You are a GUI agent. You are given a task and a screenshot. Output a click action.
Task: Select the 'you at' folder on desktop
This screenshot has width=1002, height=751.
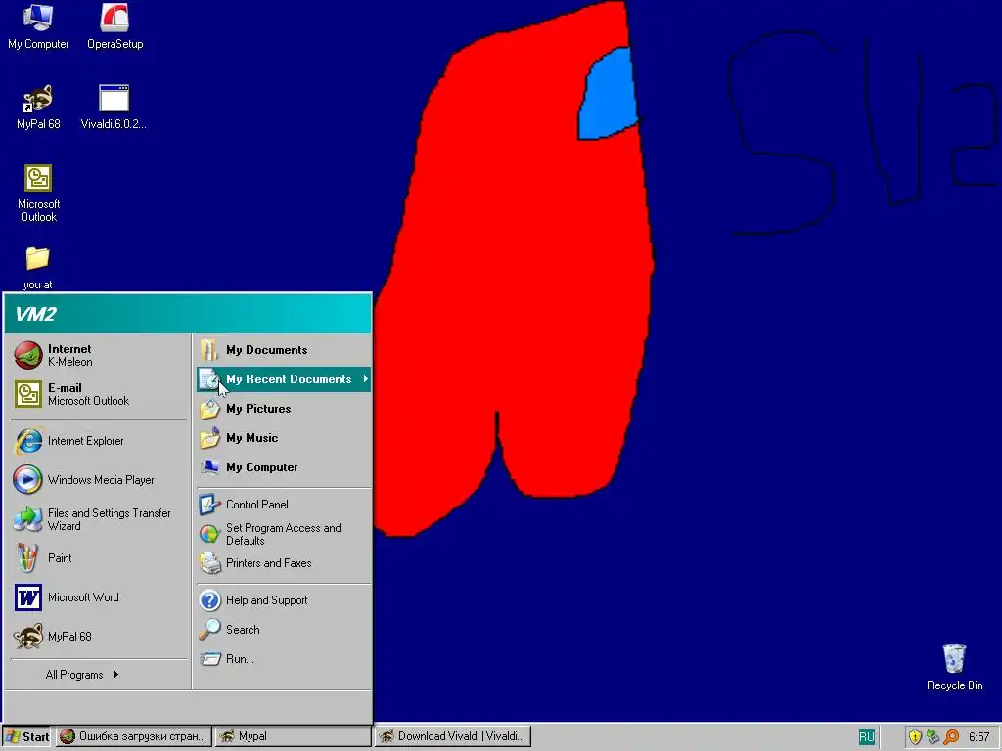coord(38,268)
